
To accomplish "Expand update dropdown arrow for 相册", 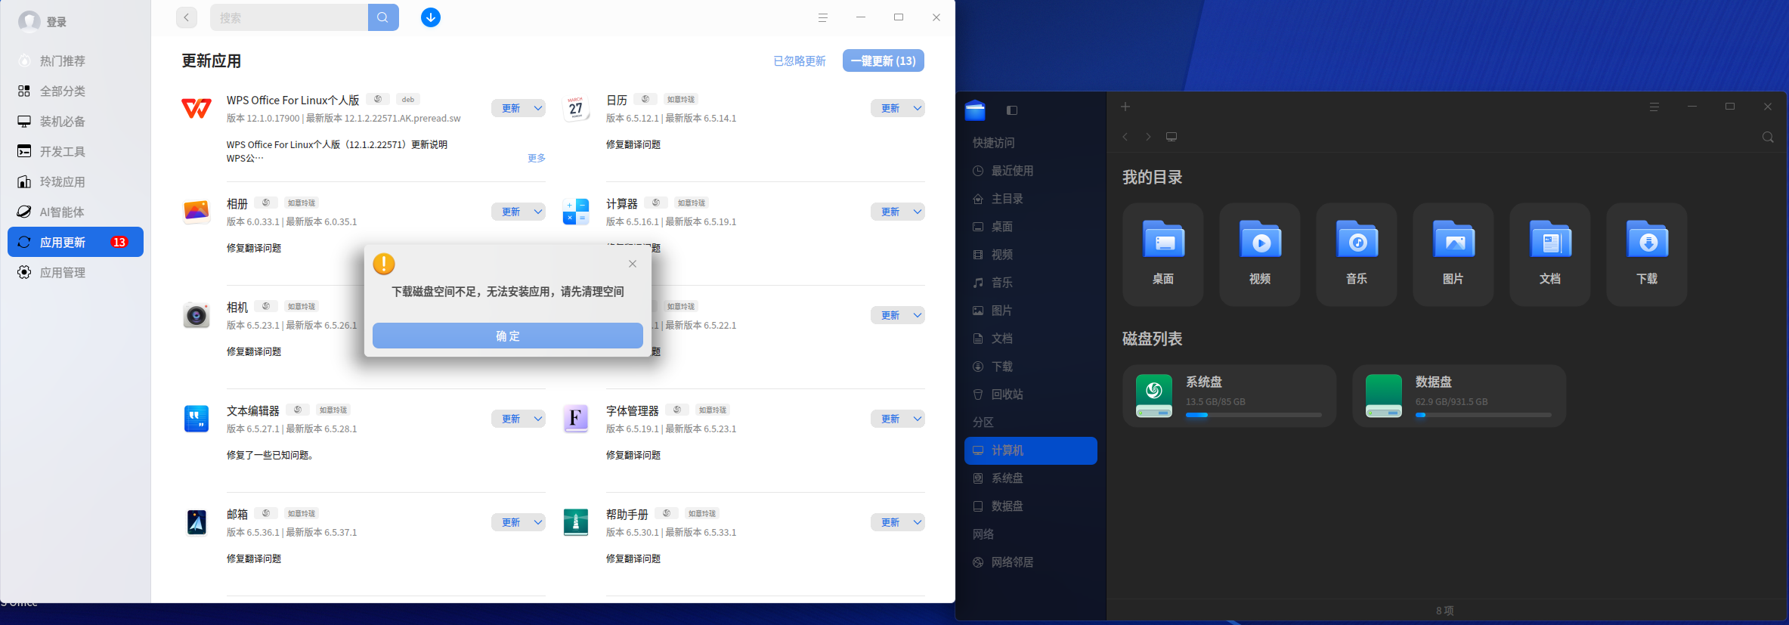I will pos(538,212).
